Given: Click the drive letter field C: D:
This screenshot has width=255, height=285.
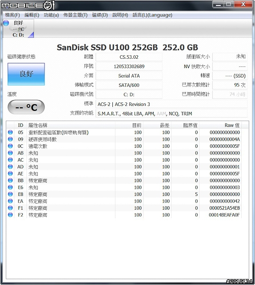Looking at the screenshot, I should coord(129,94).
